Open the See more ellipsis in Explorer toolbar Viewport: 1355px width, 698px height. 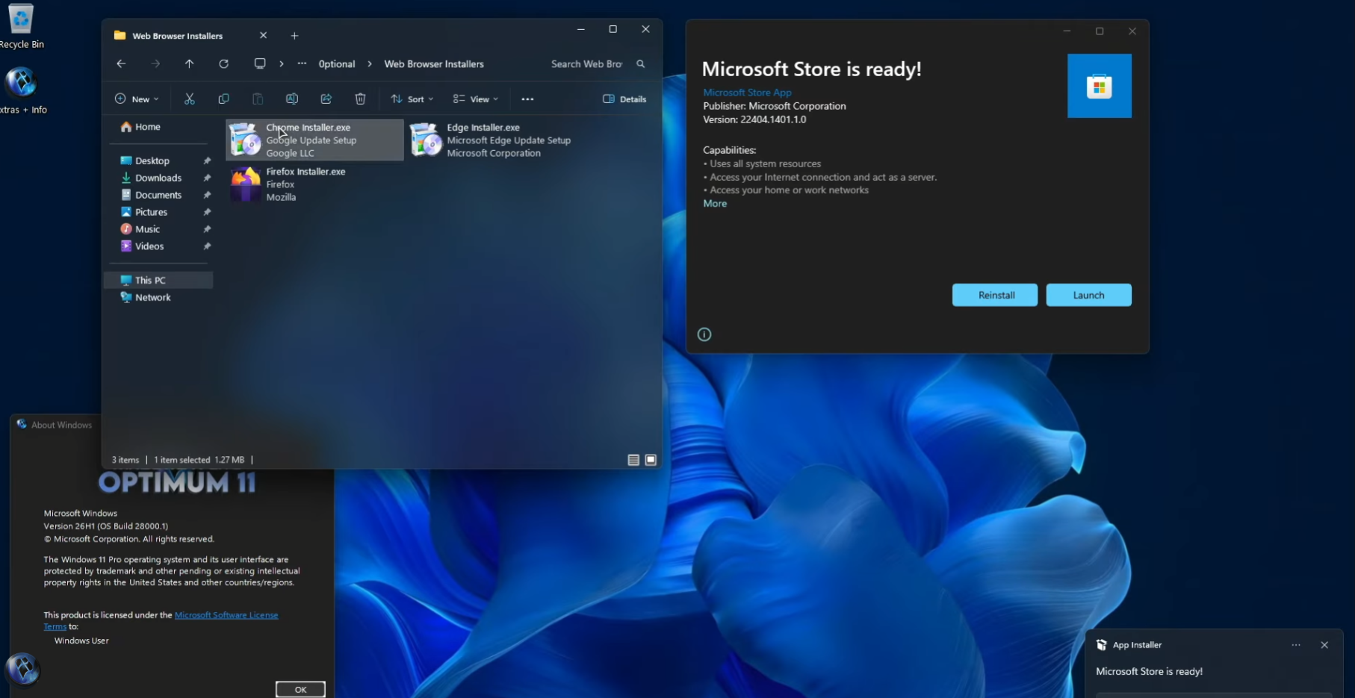point(527,99)
